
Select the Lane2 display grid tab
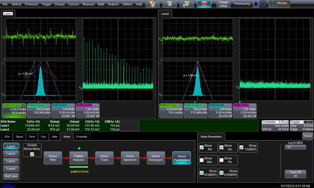(x=165, y=14)
